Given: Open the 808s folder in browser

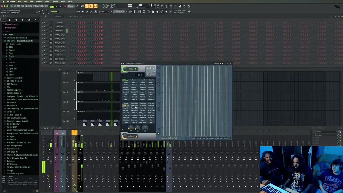Looking at the screenshot, I should [x=11, y=47].
